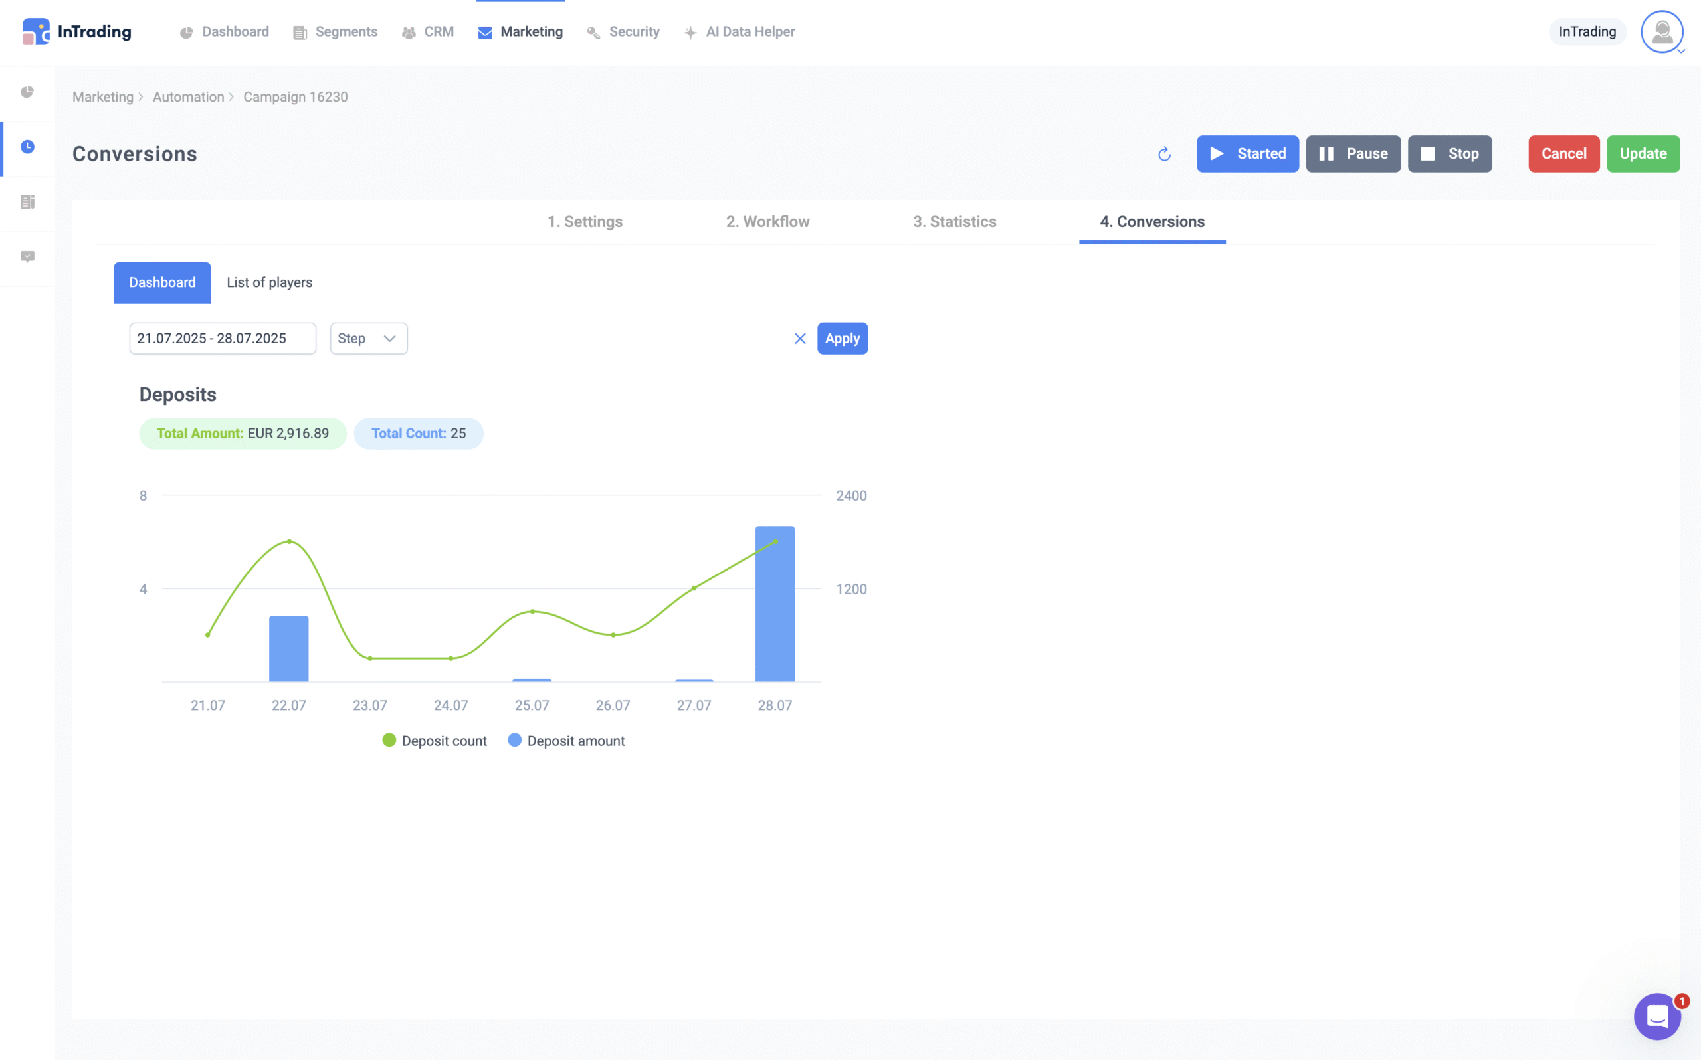
Task: Click the 27.07 deposit count point
Action: click(x=694, y=588)
